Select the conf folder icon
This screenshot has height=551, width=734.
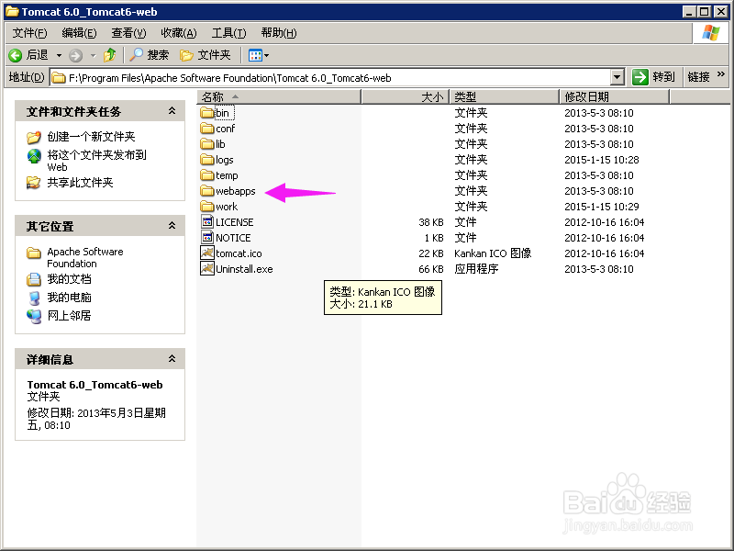coord(207,128)
